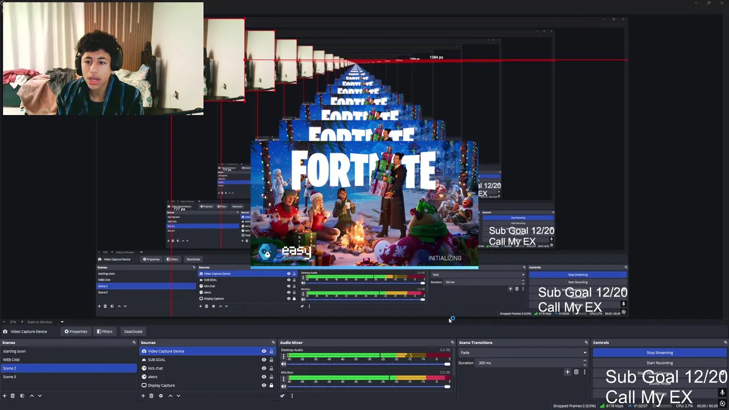Click the circular target icon in status bar

tap(723, 404)
